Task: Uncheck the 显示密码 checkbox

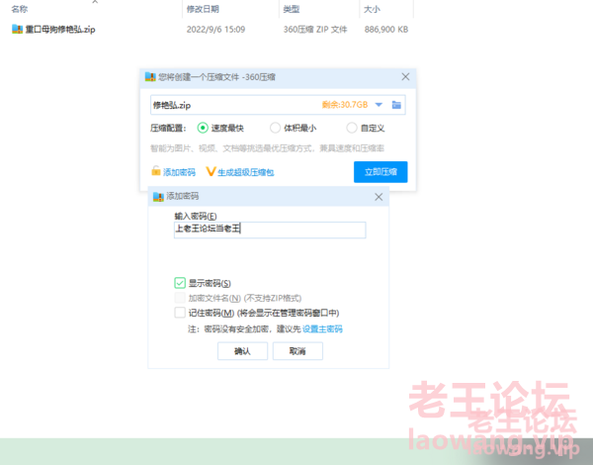Action: point(179,283)
